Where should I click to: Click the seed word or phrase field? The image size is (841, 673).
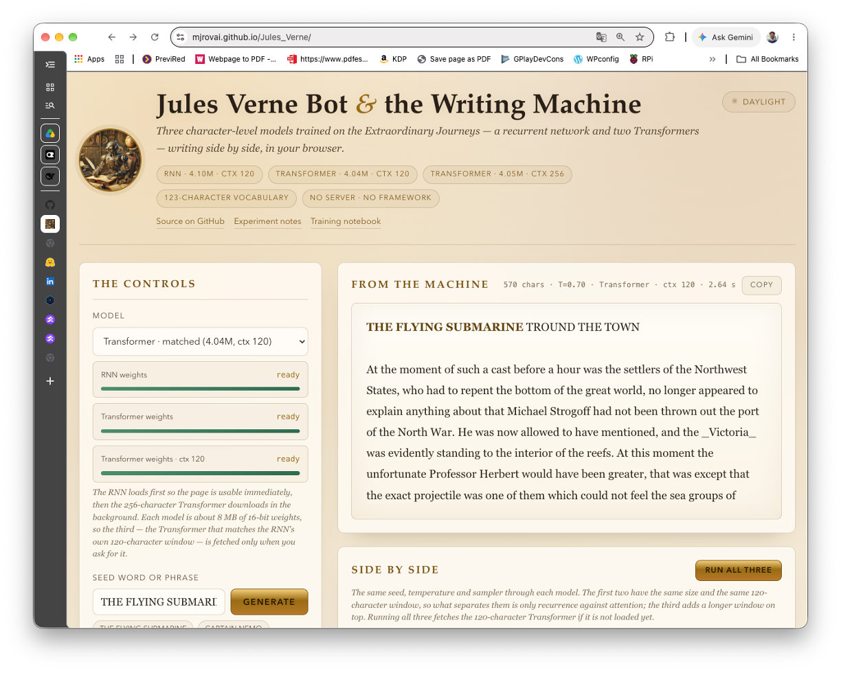coord(159,602)
